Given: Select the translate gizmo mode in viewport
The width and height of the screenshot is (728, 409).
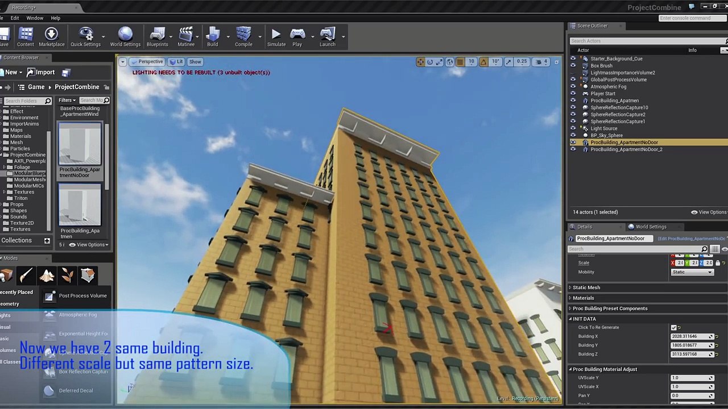Looking at the screenshot, I should click(420, 62).
